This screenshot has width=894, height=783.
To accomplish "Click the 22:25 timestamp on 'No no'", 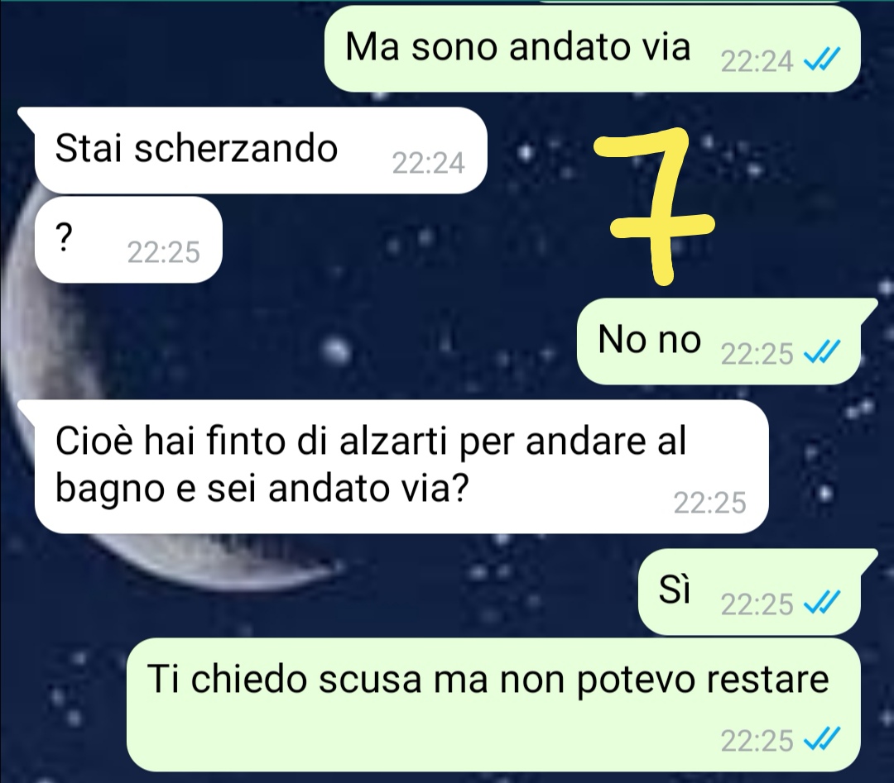I will pos(757,354).
